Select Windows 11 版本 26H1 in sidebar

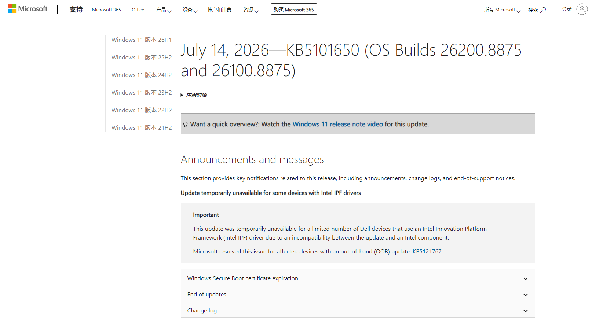pos(142,40)
